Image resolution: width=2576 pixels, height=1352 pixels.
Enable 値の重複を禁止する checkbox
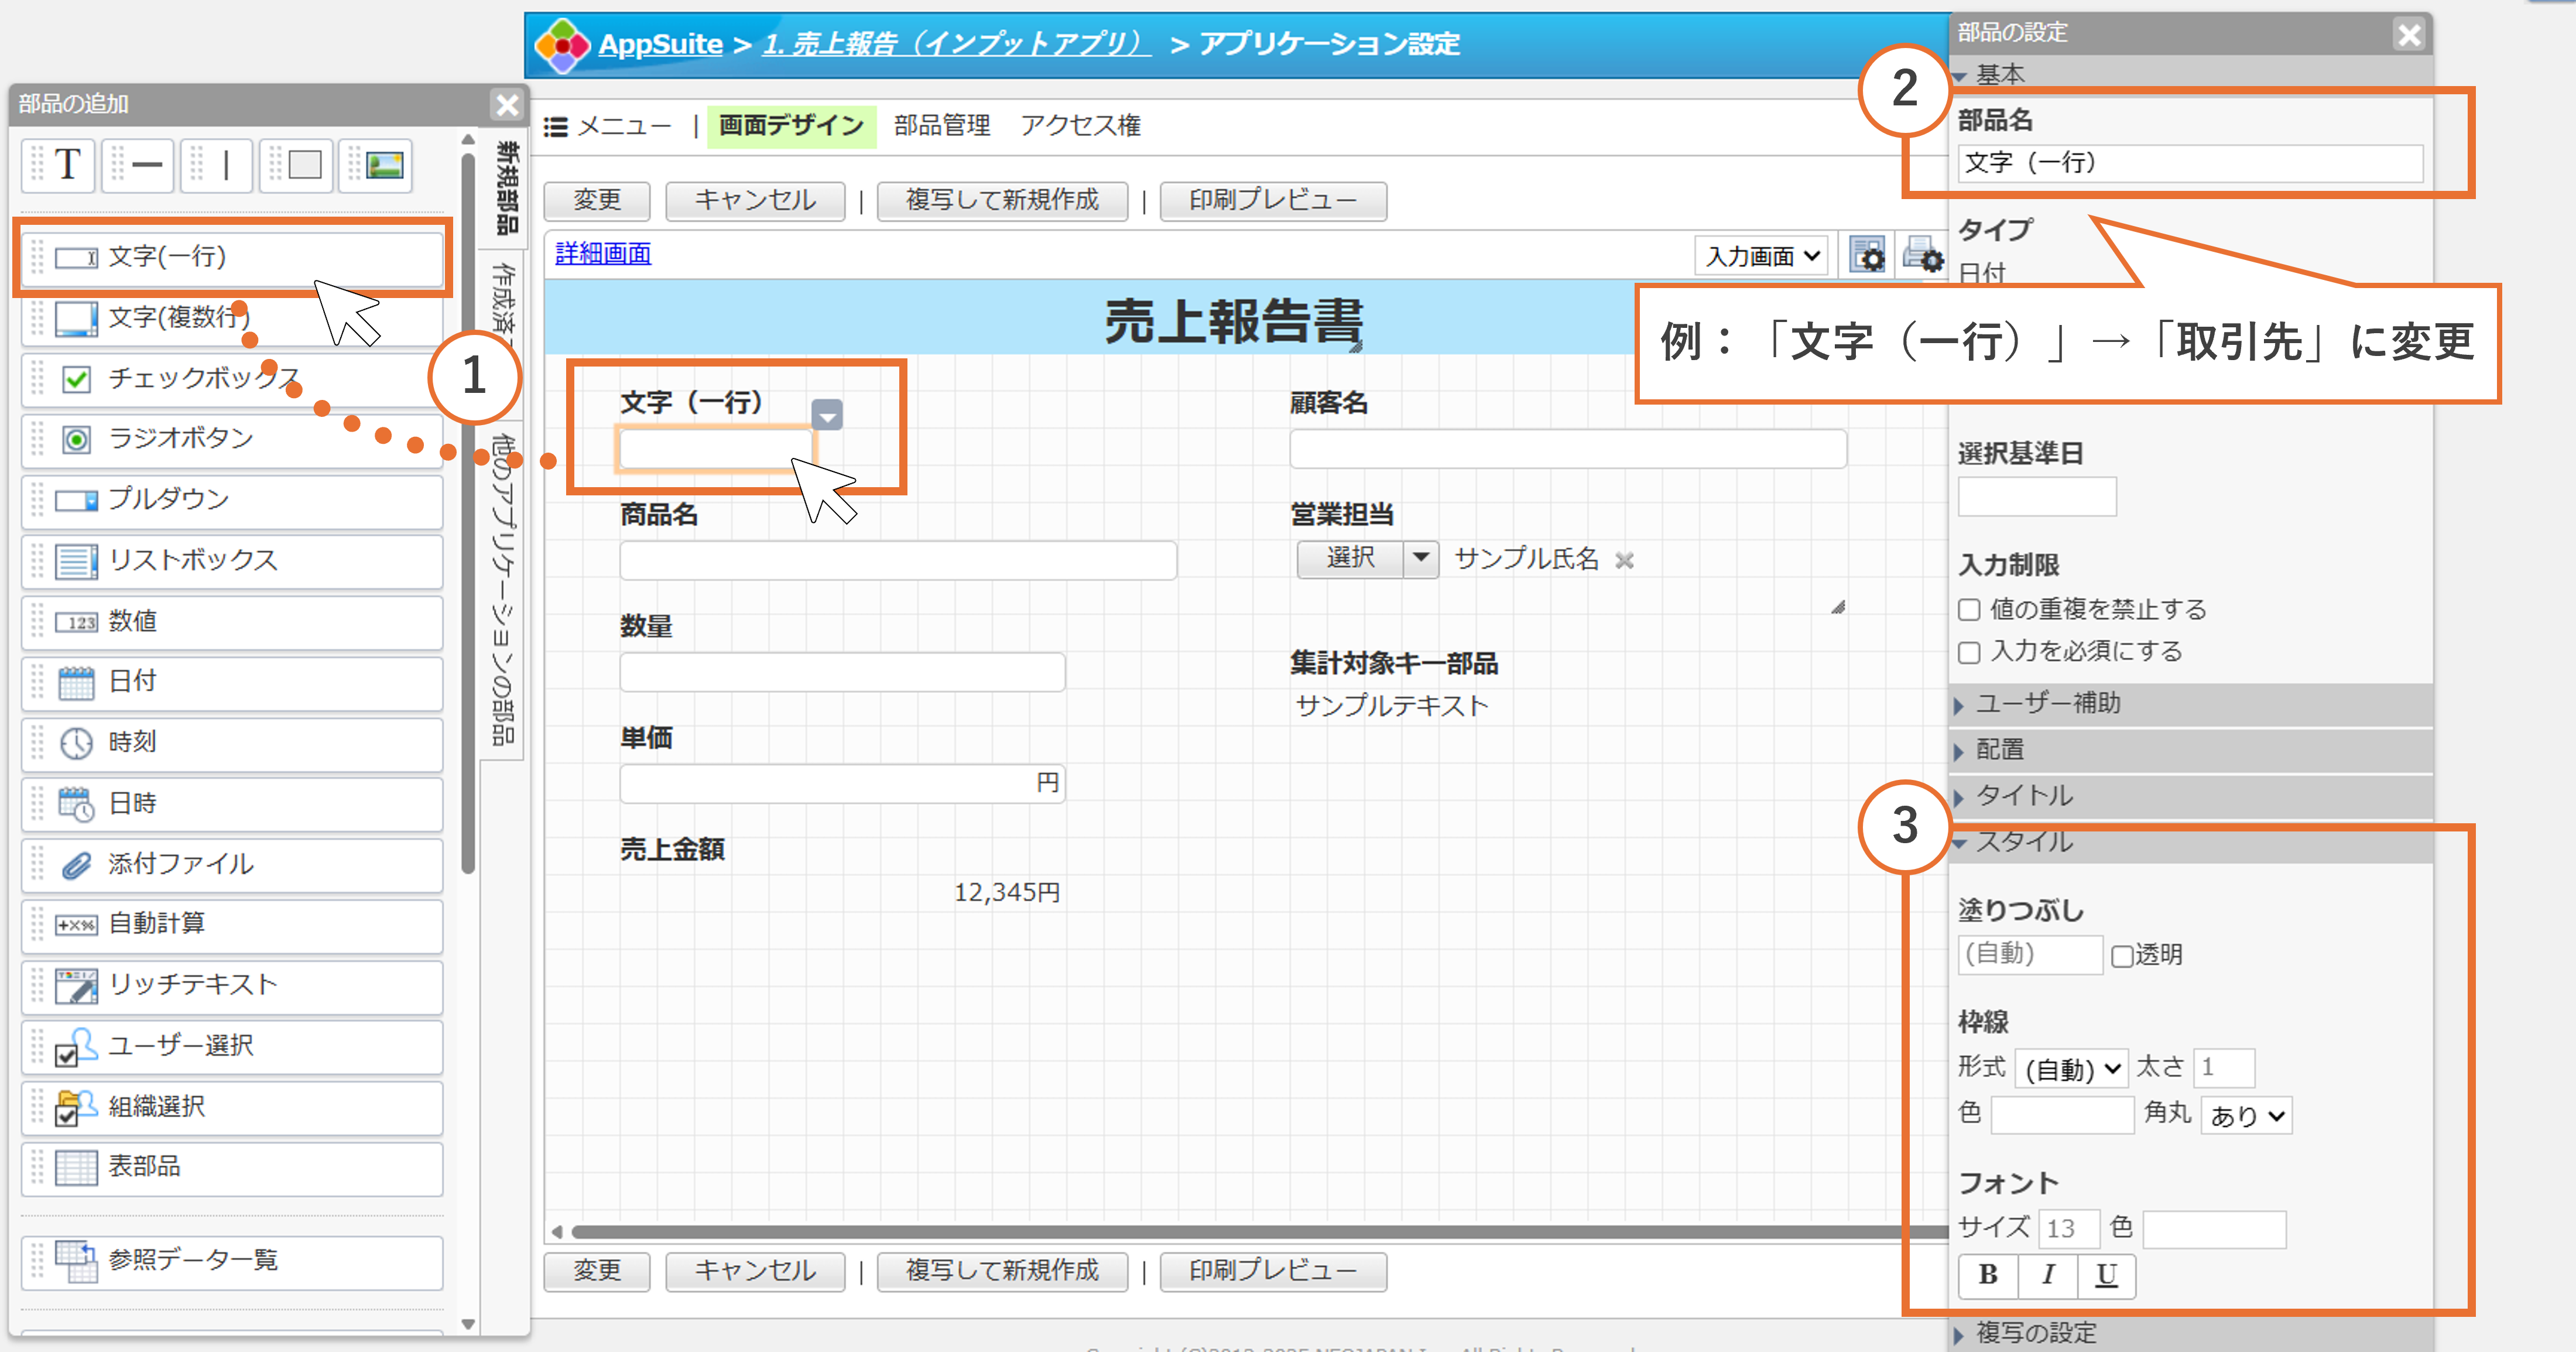(x=1969, y=610)
